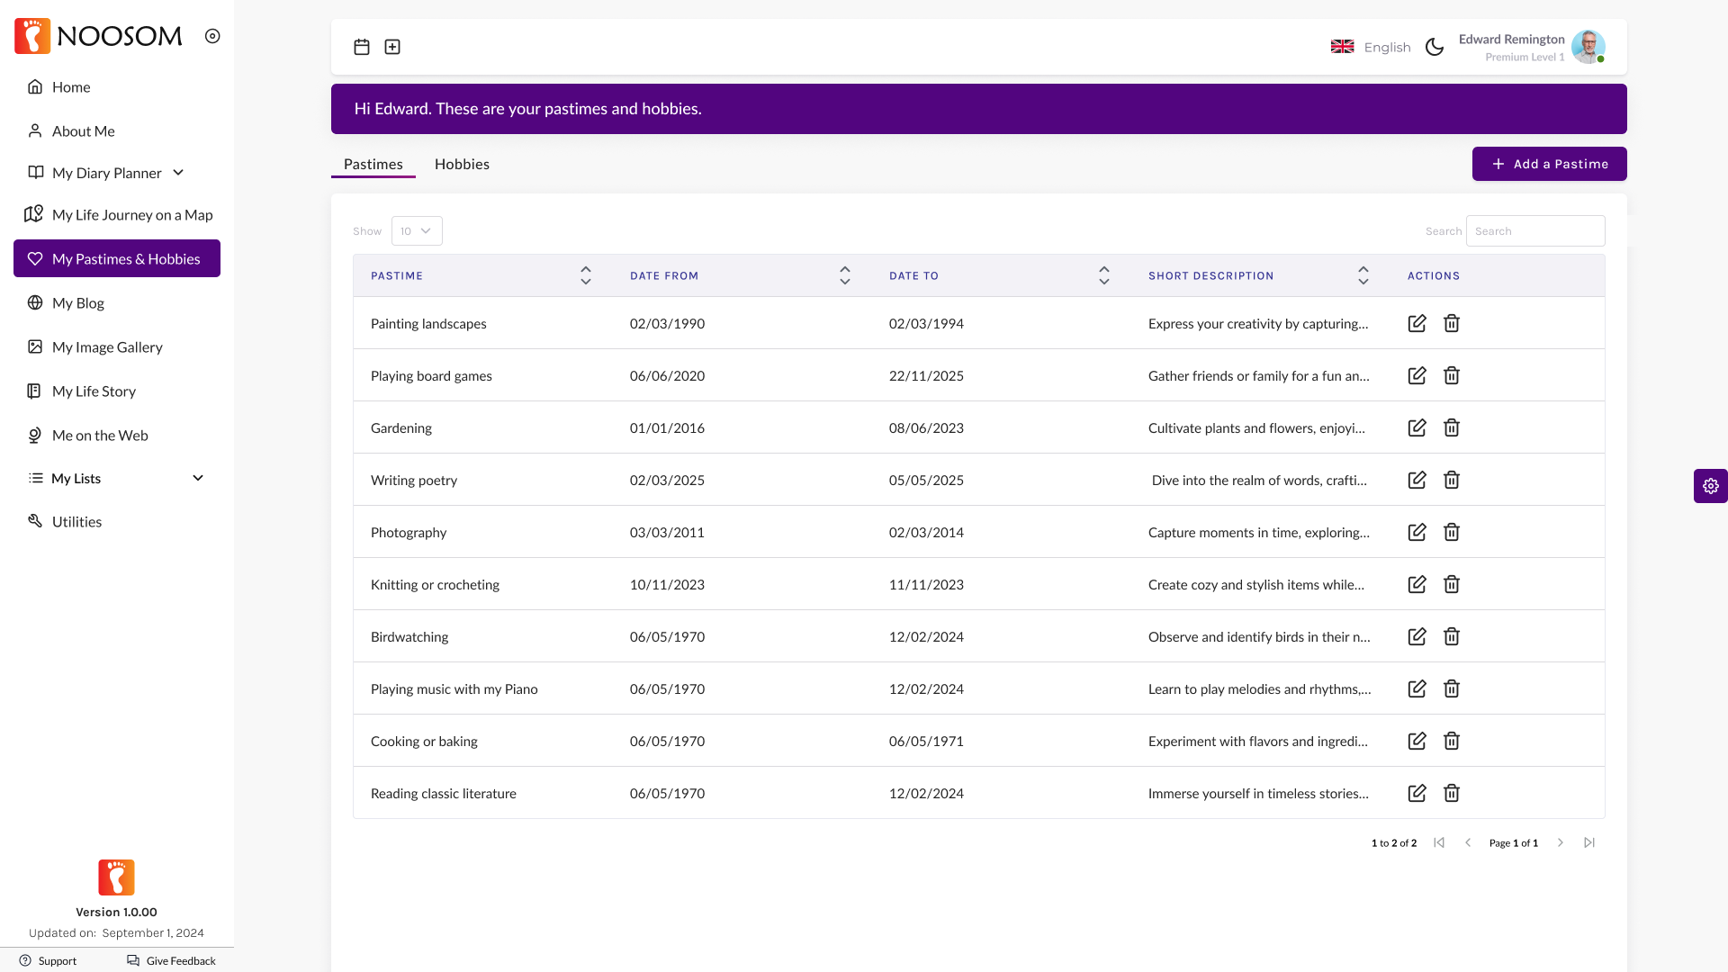
Task: Click the plus-square add icon in top toolbar
Action: click(x=392, y=47)
